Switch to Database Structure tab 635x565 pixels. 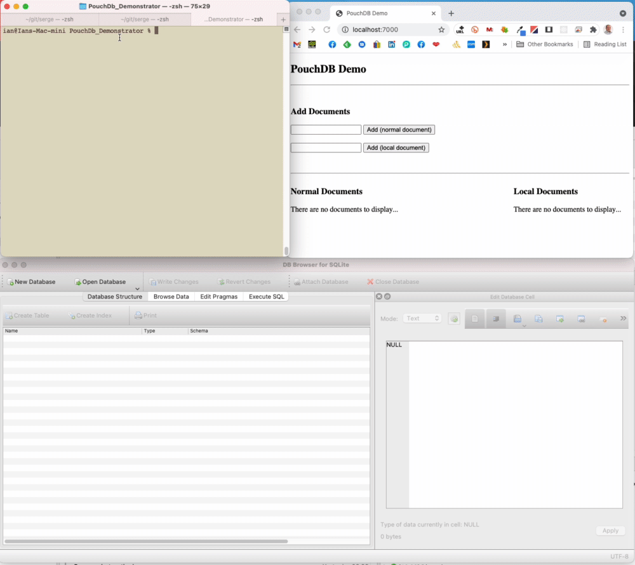[x=114, y=296]
